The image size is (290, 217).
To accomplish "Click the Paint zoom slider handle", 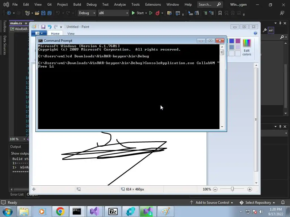I will 233,189.
